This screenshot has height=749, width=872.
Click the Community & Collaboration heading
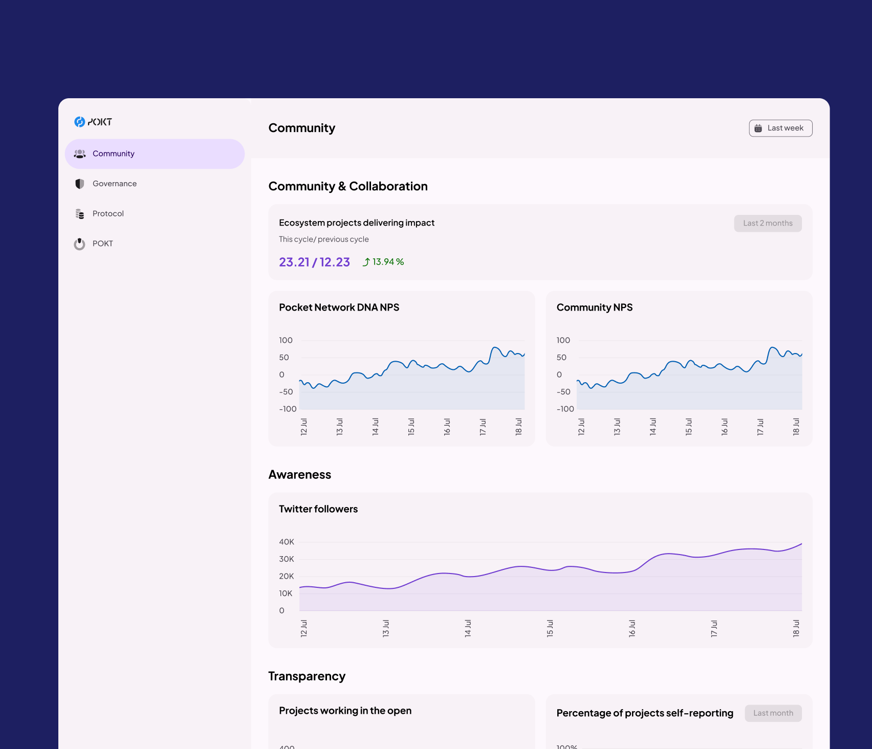[348, 187]
